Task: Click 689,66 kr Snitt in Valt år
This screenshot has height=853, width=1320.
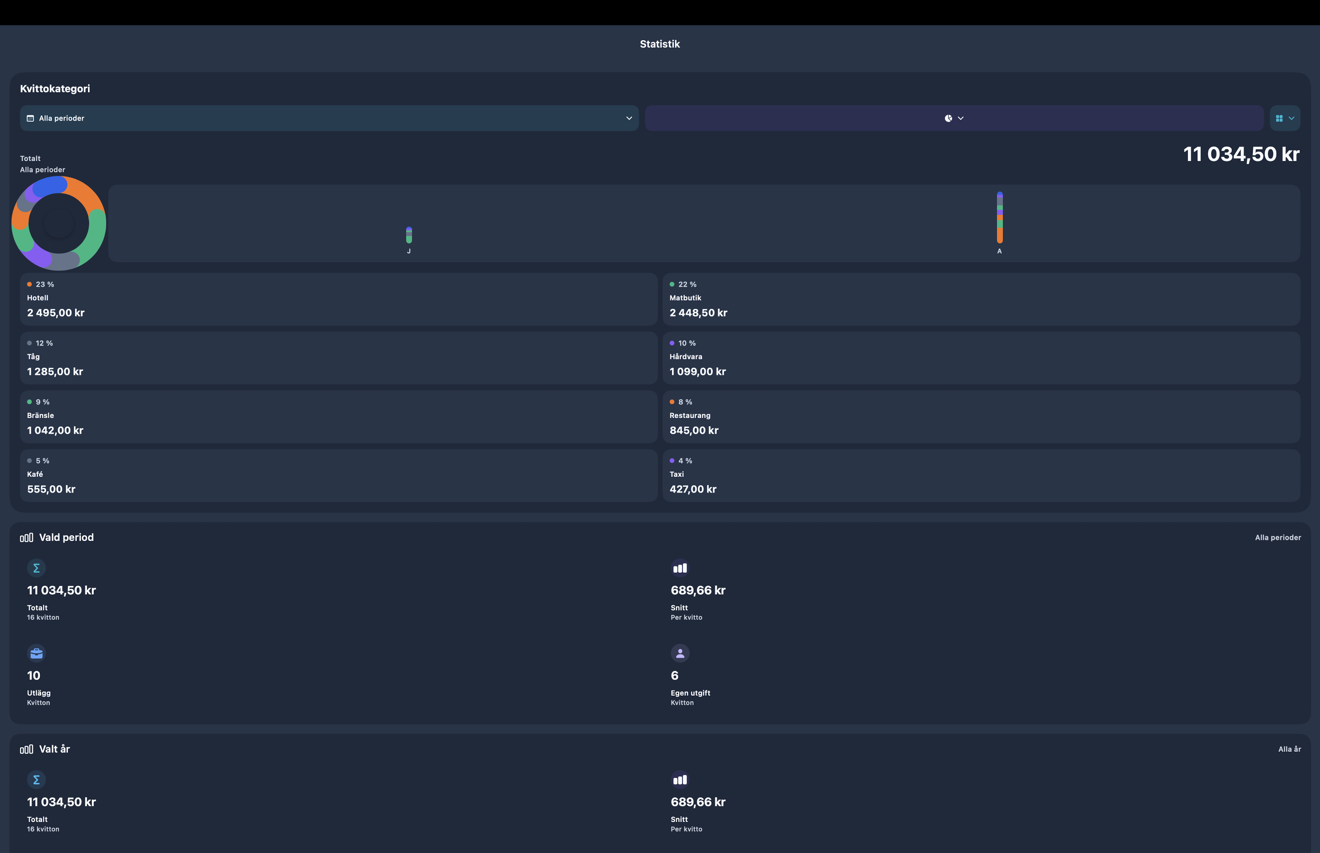Action: 698,801
